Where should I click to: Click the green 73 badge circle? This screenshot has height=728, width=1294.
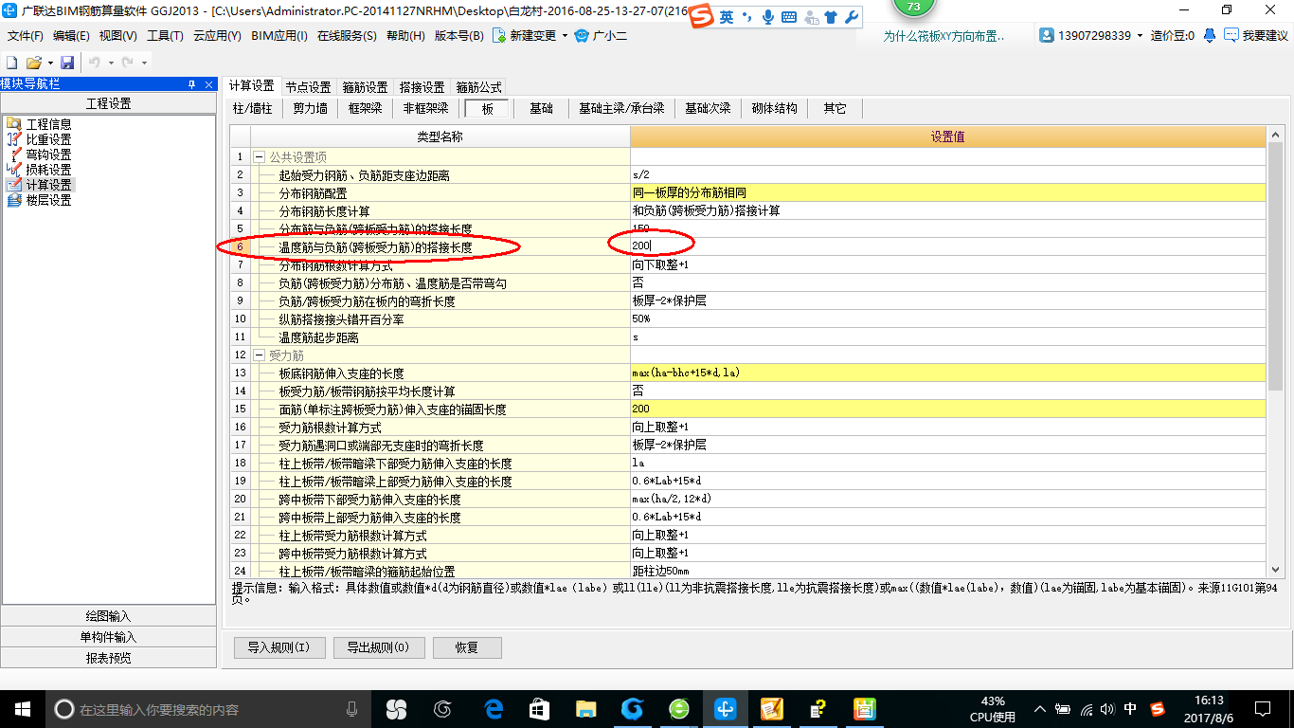(913, 7)
